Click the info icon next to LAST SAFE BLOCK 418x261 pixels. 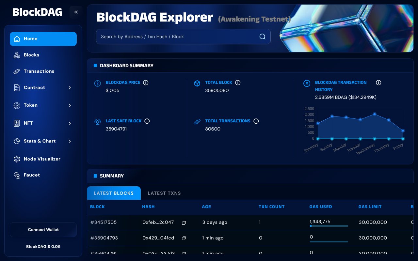(147, 121)
